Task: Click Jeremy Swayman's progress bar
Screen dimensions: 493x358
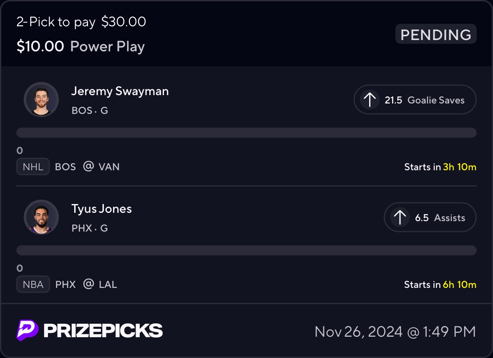Action: point(246,133)
